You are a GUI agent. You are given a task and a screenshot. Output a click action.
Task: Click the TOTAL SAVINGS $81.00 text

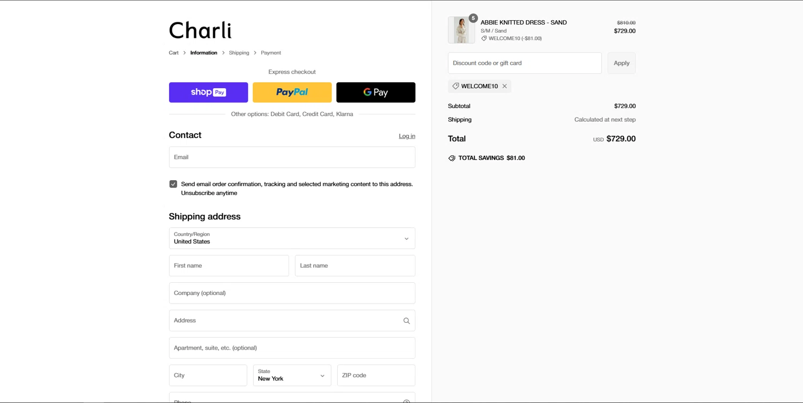coord(491,158)
